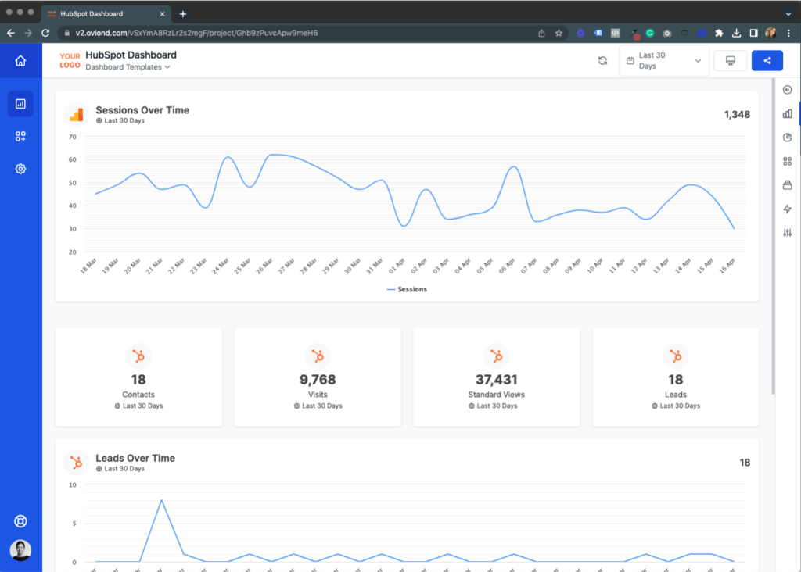Click HubSpot icon on Visits card
This screenshot has width=801, height=572.
coord(318,356)
